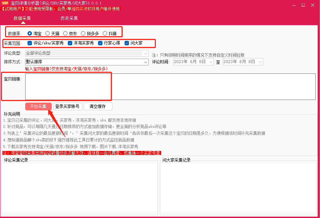Close the 宝贝详情分析器 window
This screenshot has width=320, height=218.
click(x=313, y=5)
